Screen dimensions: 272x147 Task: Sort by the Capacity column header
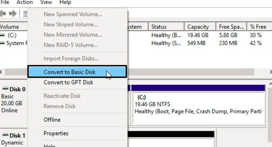click(198, 27)
